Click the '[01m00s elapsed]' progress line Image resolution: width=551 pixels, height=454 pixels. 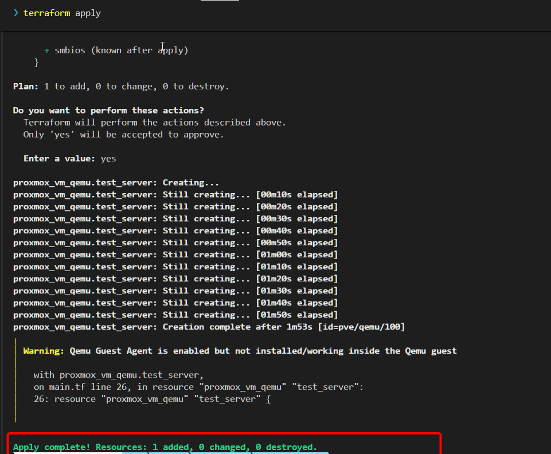click(296, 255)
